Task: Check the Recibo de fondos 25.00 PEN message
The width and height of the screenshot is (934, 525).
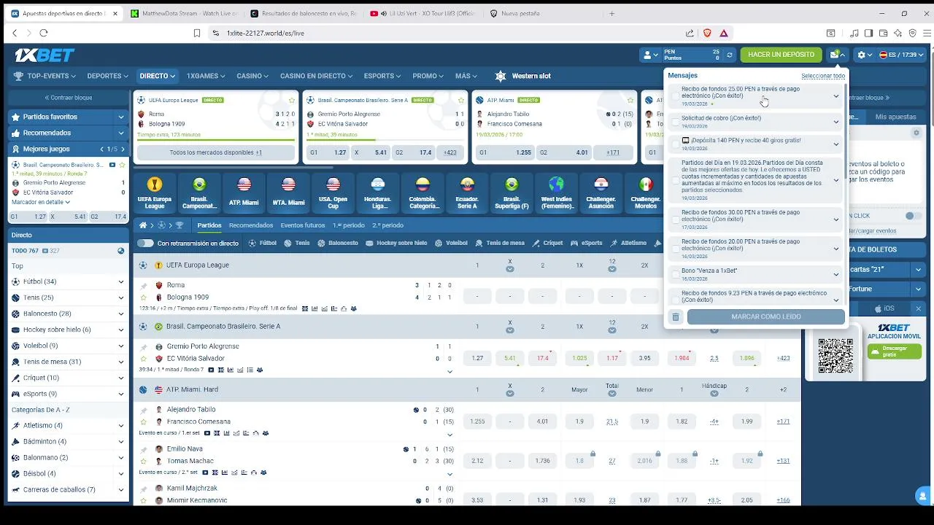Action: 676,96
